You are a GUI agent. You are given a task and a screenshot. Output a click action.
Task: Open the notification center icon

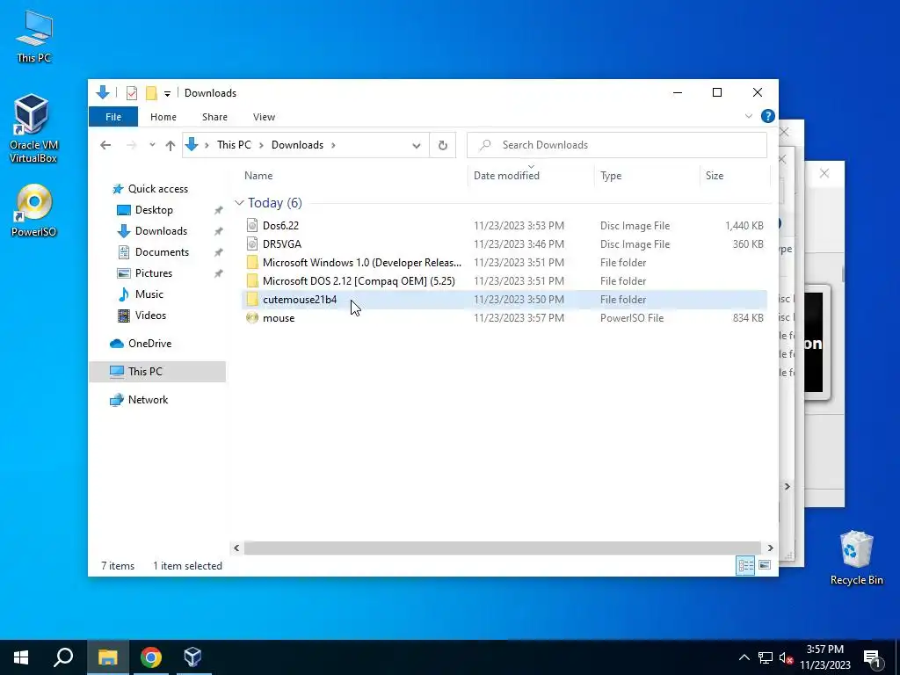tap(872, 657)
